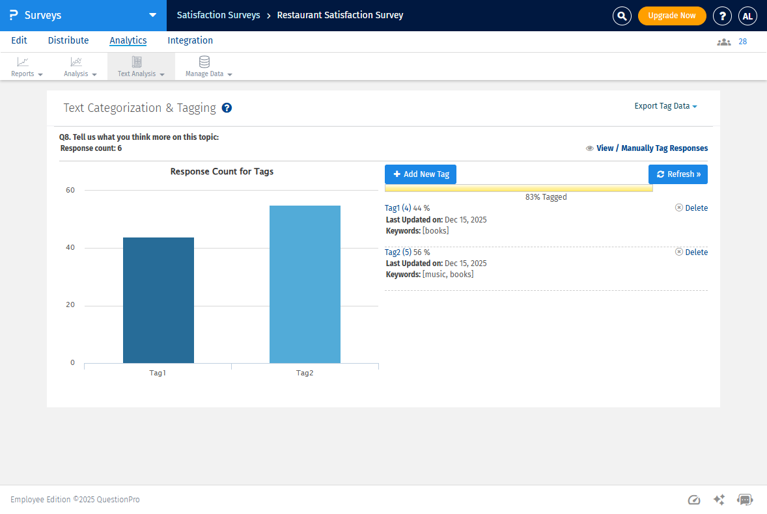Open the Manage Data dropdown
767x514 pixels.
(208, 66)
